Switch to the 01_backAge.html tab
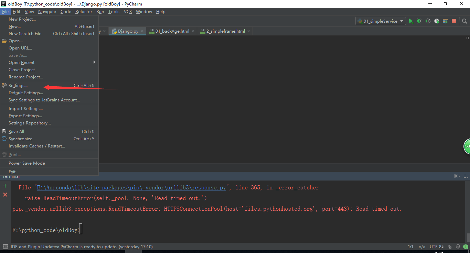The width and height of the screenshot is (470, 253). tap(172, 31)
